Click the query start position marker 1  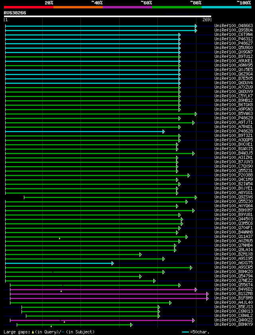[x=6, y=20]
